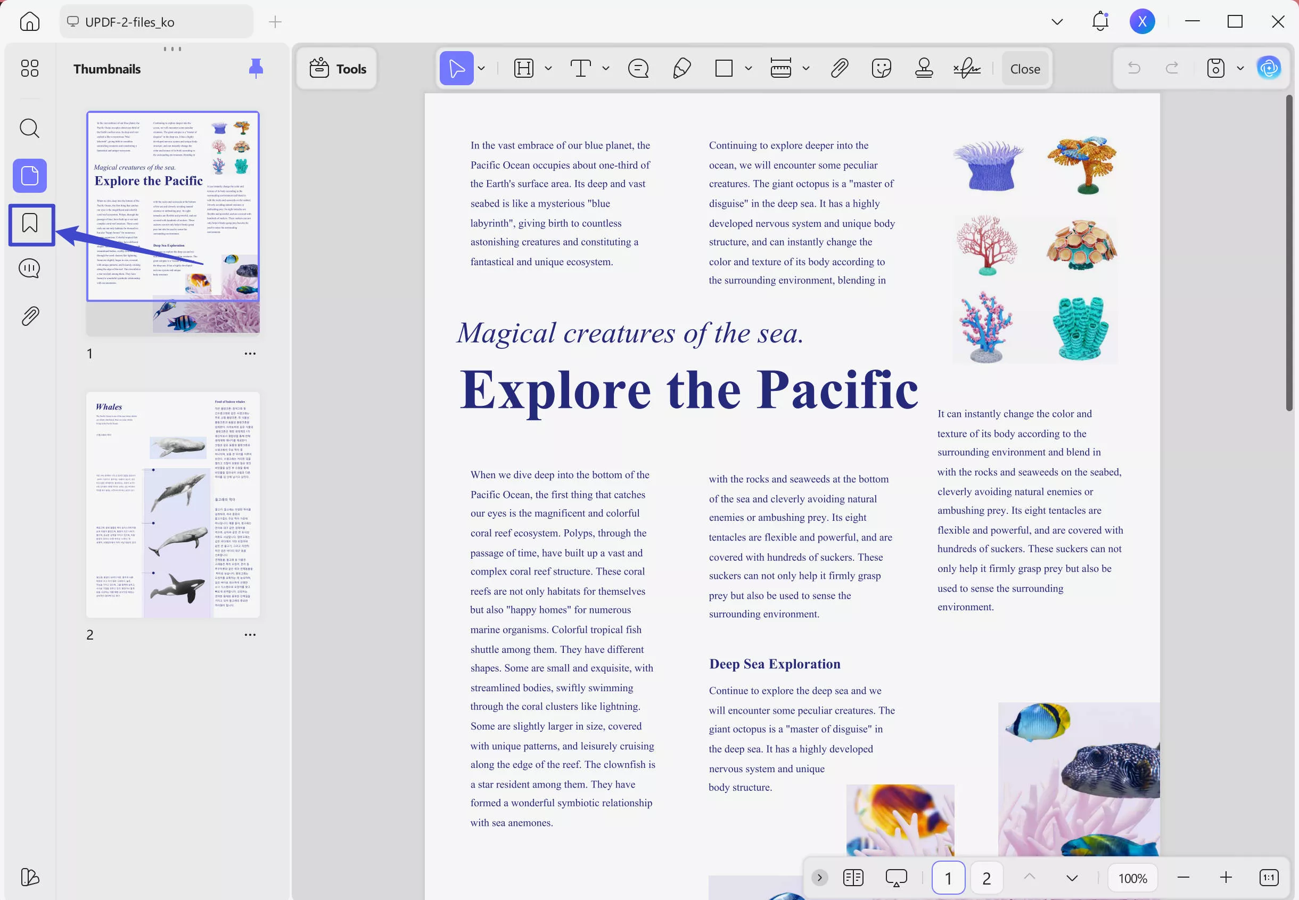1299x900 pixels.
Task: Select the Pencil drawing tool
Action: [x=681, y=69]
